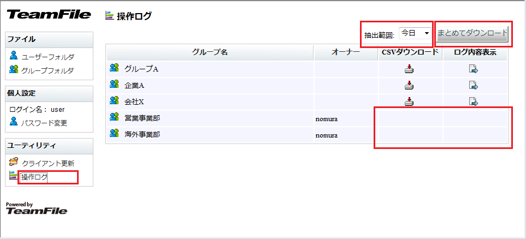Go to パスワード変更
The height and width of the screenshot is (239, 526).
pos(44,123)
